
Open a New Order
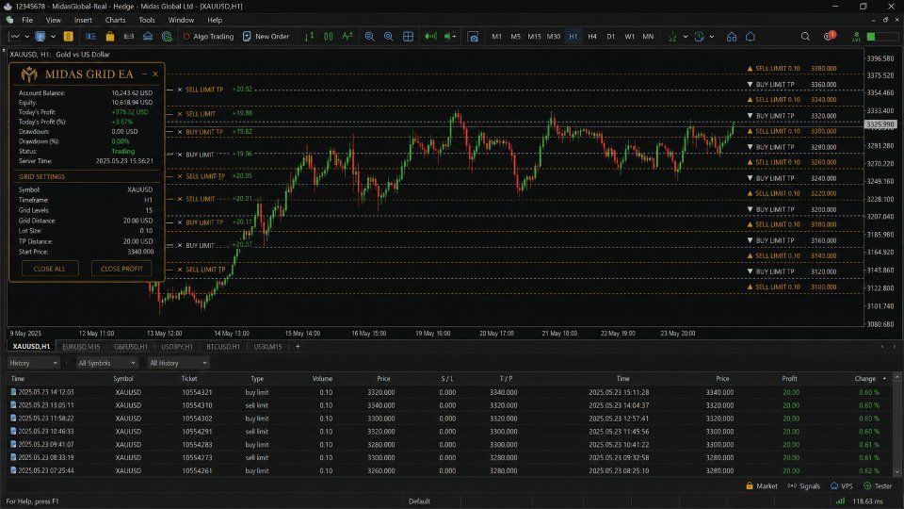(266, 37)
